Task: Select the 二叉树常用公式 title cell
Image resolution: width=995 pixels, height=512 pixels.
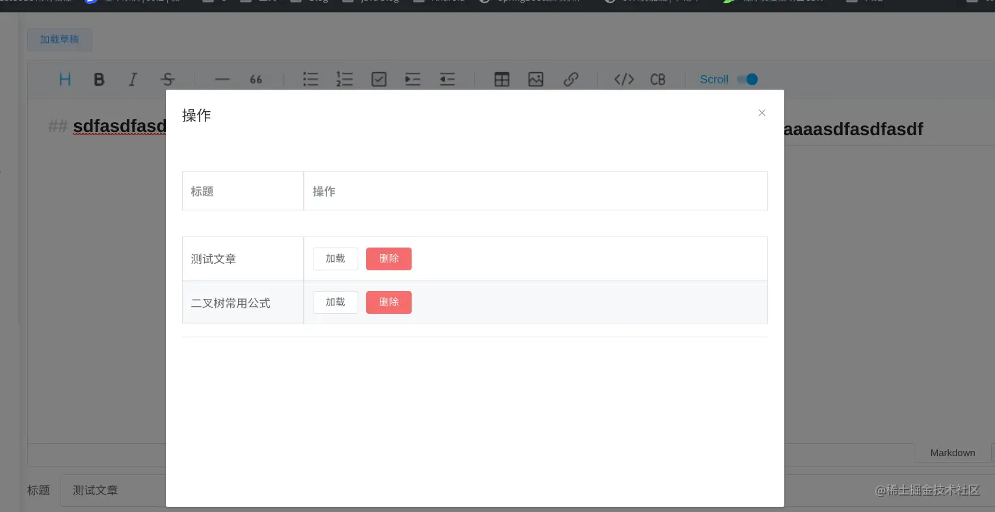Action: tap(243, 303)
